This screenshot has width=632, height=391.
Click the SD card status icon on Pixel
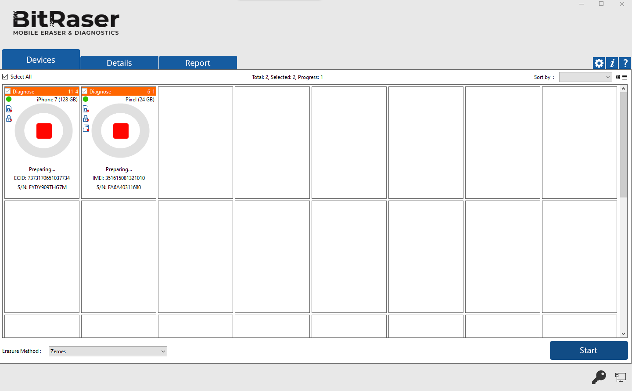tap(86, 128)
